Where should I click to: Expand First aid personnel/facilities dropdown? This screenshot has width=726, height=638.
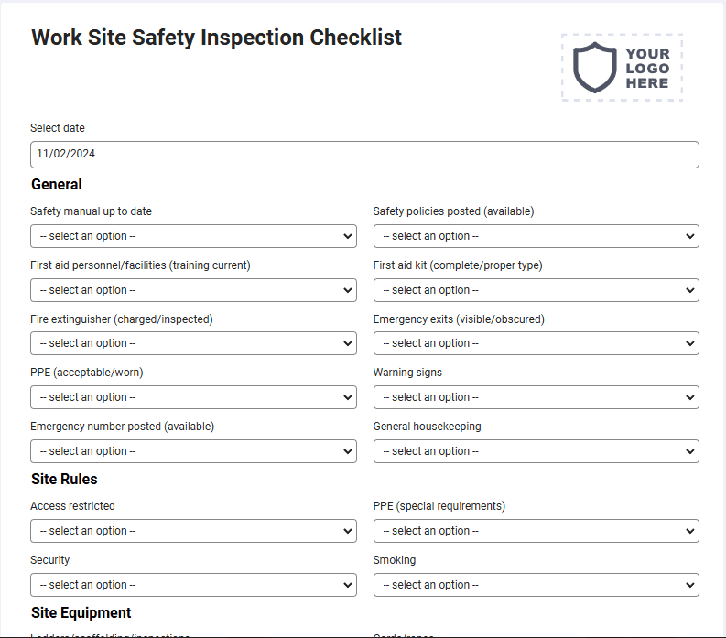pos(193,290)
